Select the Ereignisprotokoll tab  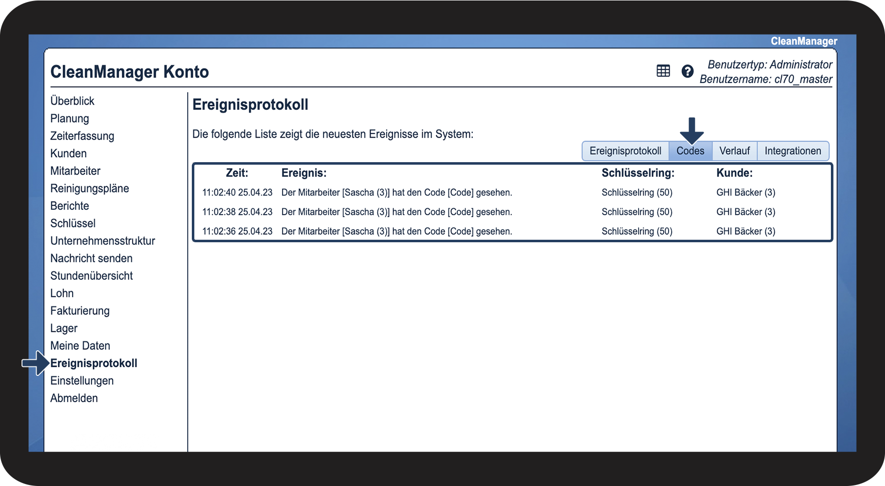click(x=626, y=151)
